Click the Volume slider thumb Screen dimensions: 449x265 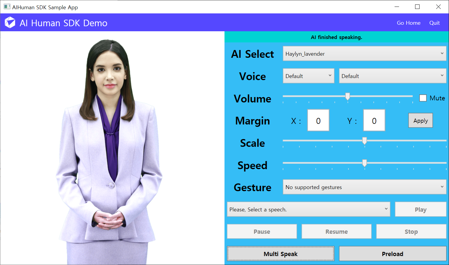(x=347, y=96)
